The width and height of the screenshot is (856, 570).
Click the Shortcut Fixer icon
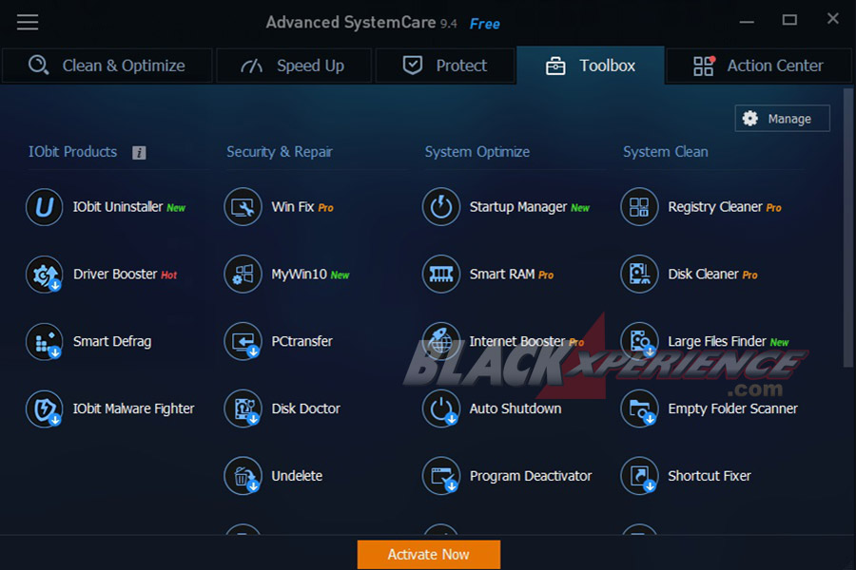[639, 476]
